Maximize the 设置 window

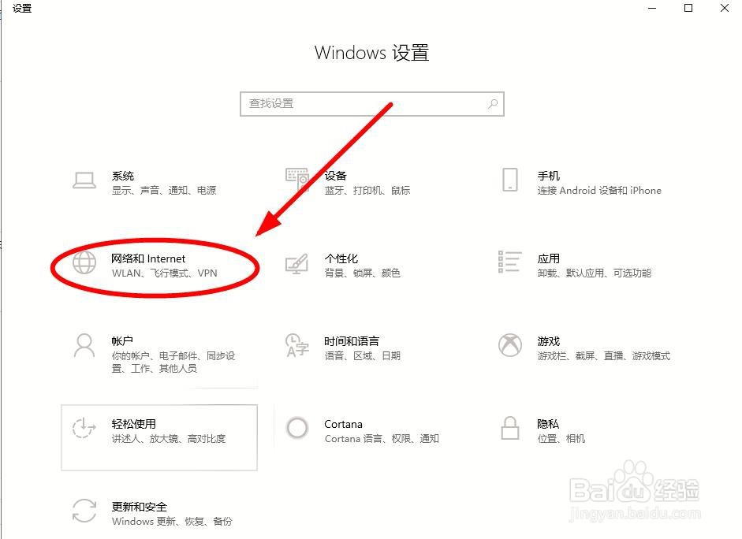point(688,8)
